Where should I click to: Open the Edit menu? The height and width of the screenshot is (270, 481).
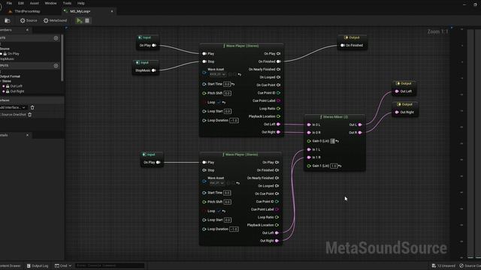[21, 3]
